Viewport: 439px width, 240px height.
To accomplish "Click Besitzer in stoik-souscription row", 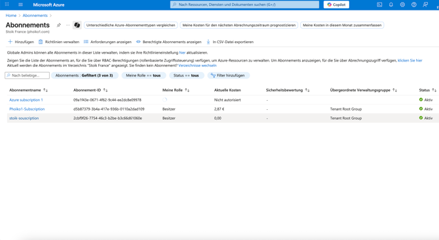I will pos(169,118).
